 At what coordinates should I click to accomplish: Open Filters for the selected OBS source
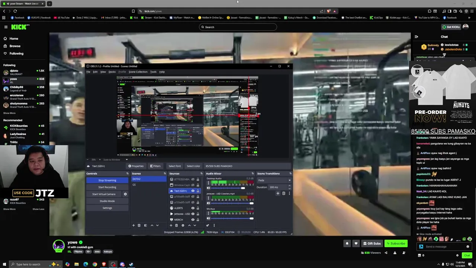pos(155,166)
